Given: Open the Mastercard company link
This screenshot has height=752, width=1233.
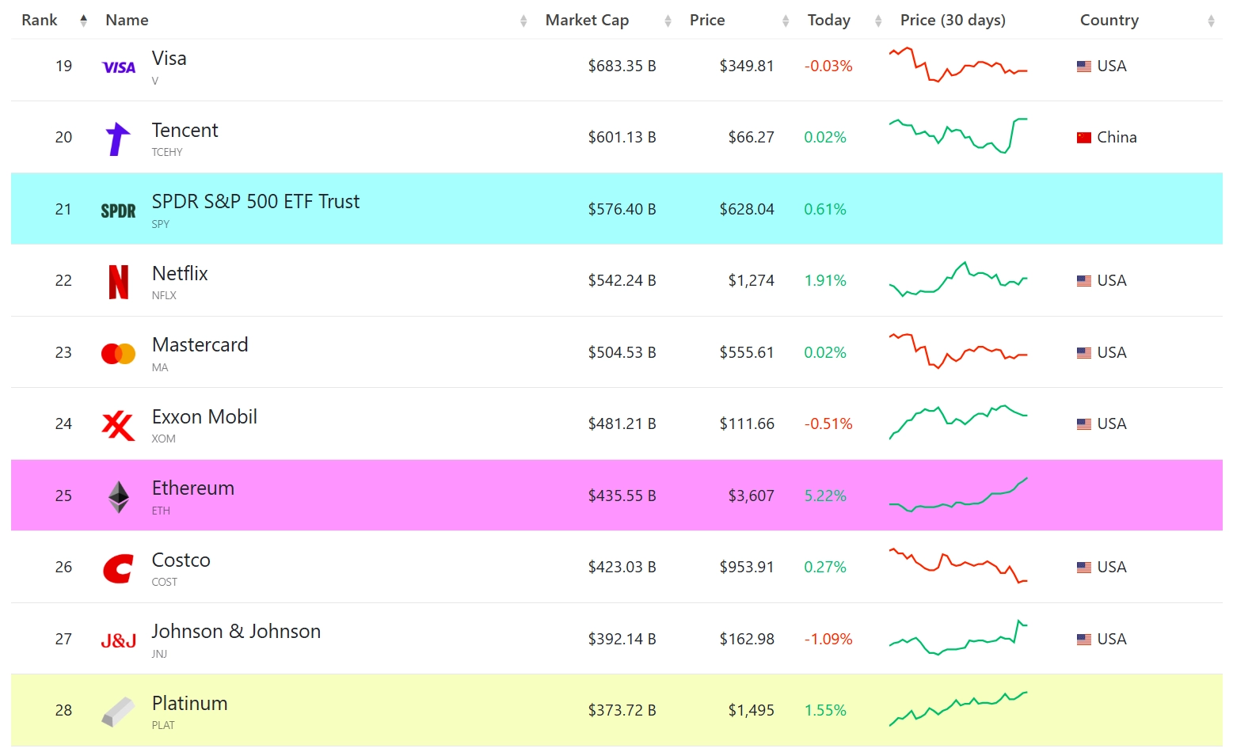Looking at the screenshot, I should click(200, 345).
